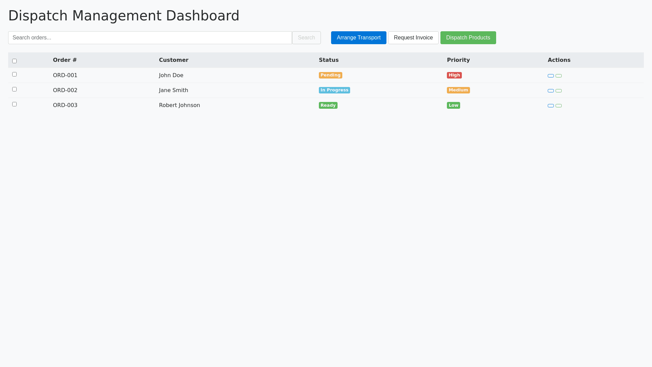Click the In Progress status badge
Viewport: 652px width, 367px height.
(334, 90)
